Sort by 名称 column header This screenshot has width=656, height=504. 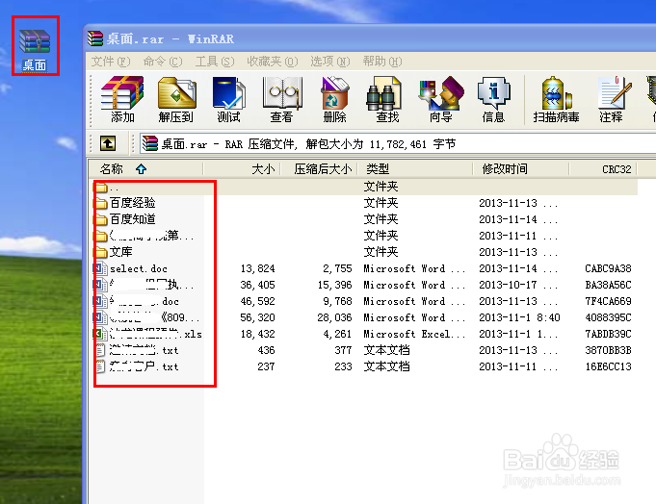click(146, 169)
